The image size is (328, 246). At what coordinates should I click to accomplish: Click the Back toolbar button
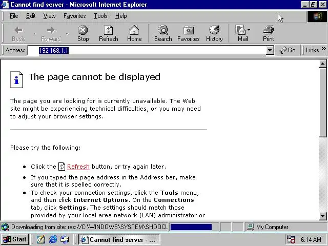tap(18, 33)
